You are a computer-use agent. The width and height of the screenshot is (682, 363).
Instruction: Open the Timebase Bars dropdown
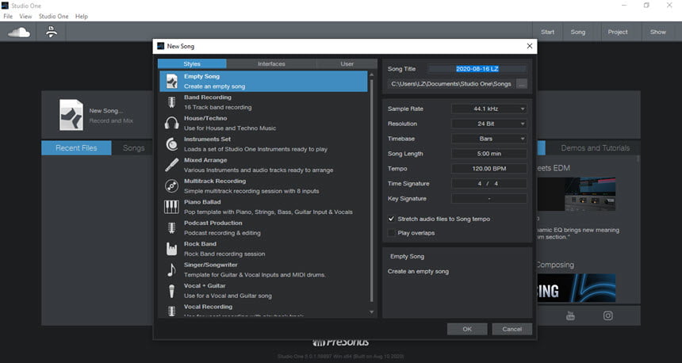[489, 139]
